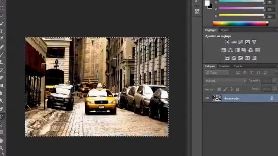Click the white foreground color swatch

(x=207, y=3)
